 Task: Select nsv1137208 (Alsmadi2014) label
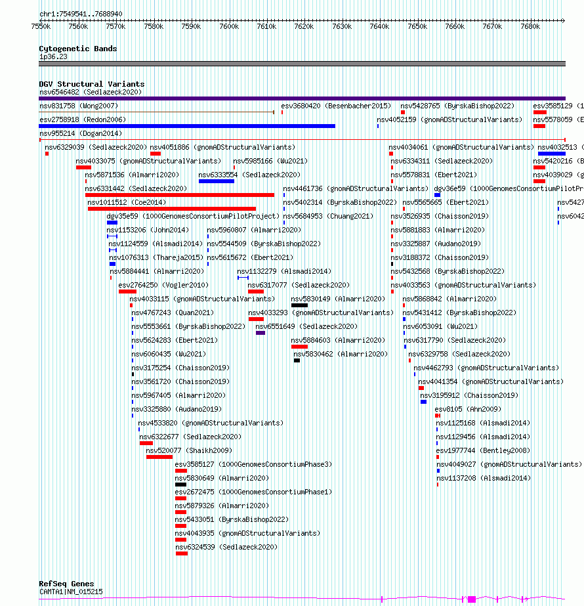(x=484, y=479)
